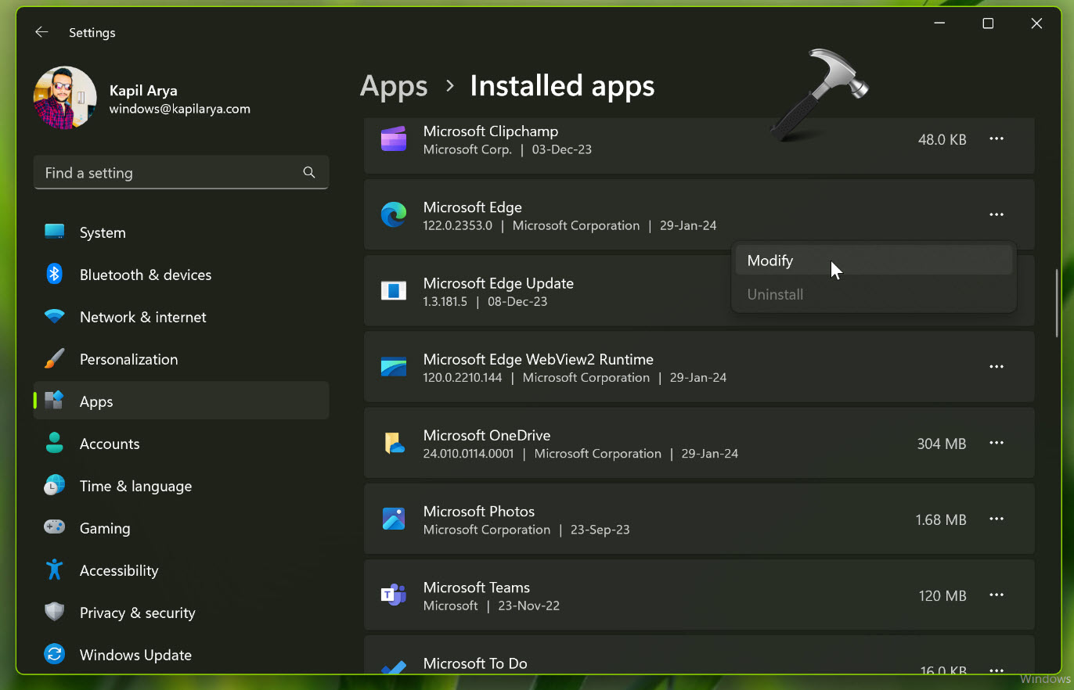Click the Apps breadcrumb link
The height and width of the screenshot is (690, 1074).
coord(394,86)
